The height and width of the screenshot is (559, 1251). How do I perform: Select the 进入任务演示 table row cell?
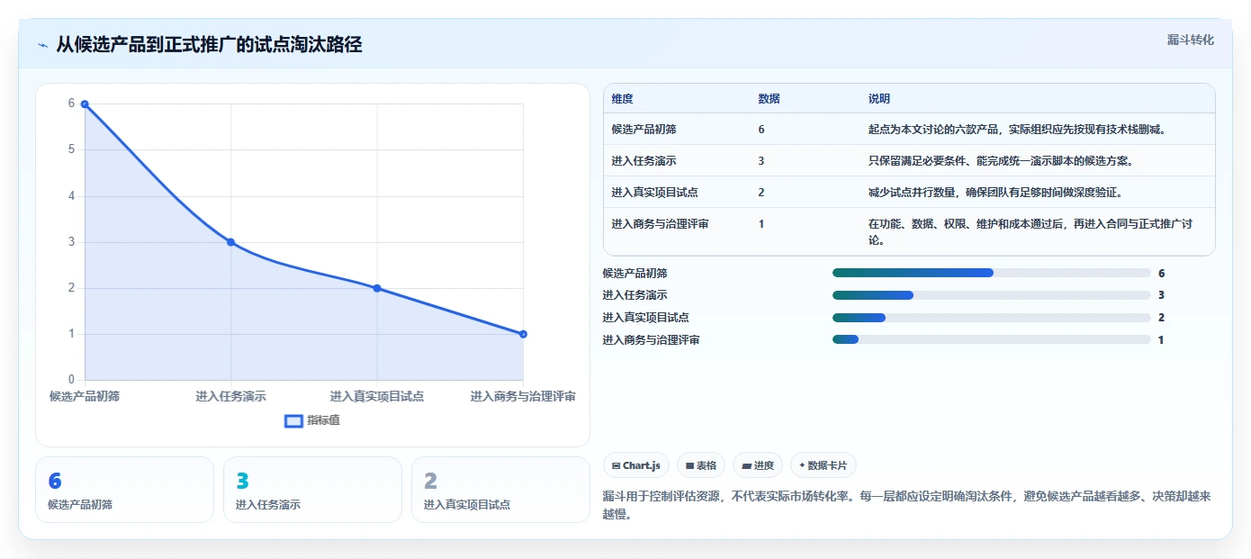click(x=643, y=161)
